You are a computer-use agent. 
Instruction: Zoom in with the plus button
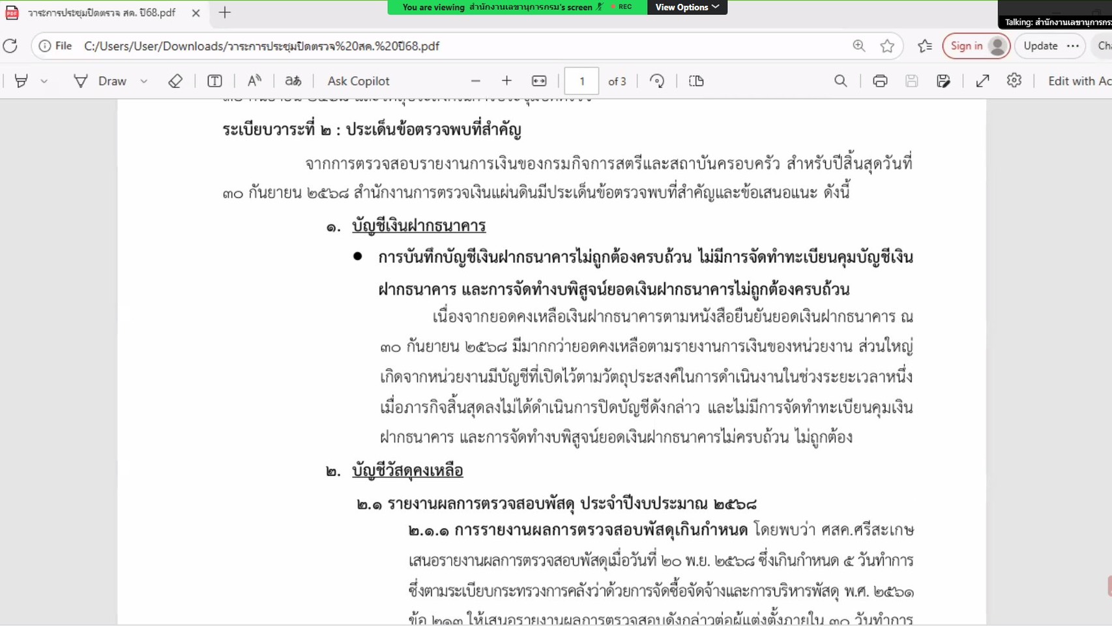506,81
